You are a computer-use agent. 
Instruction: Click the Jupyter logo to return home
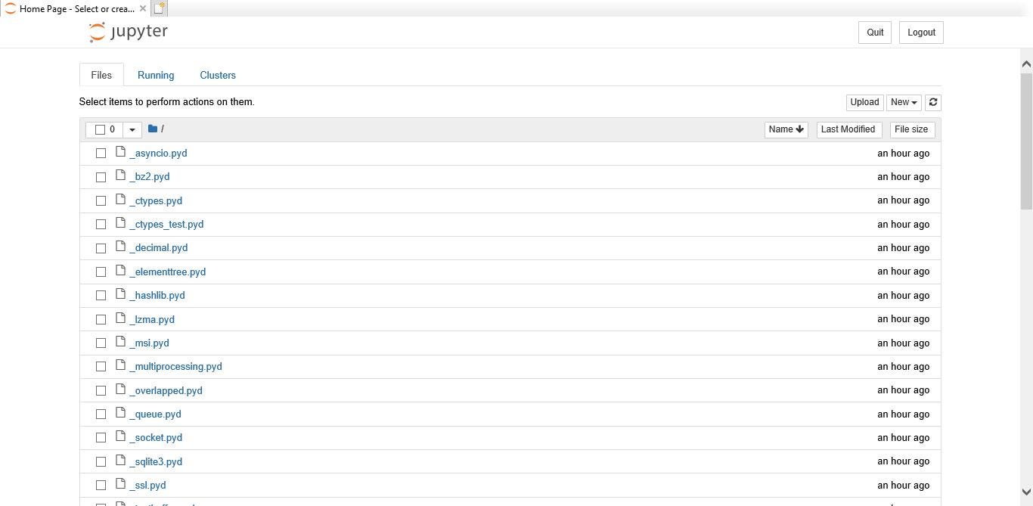tap(128, 31)
